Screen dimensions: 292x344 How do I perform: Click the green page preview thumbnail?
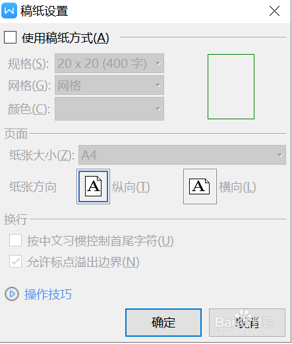231,87
